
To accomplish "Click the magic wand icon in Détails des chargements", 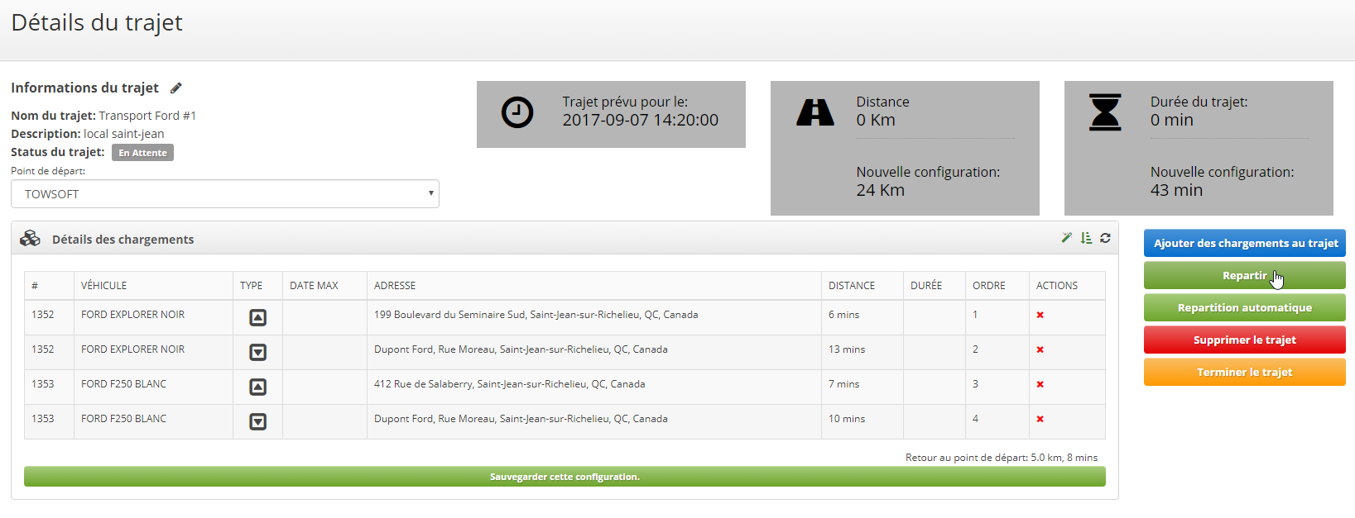I will [1067, 238].
